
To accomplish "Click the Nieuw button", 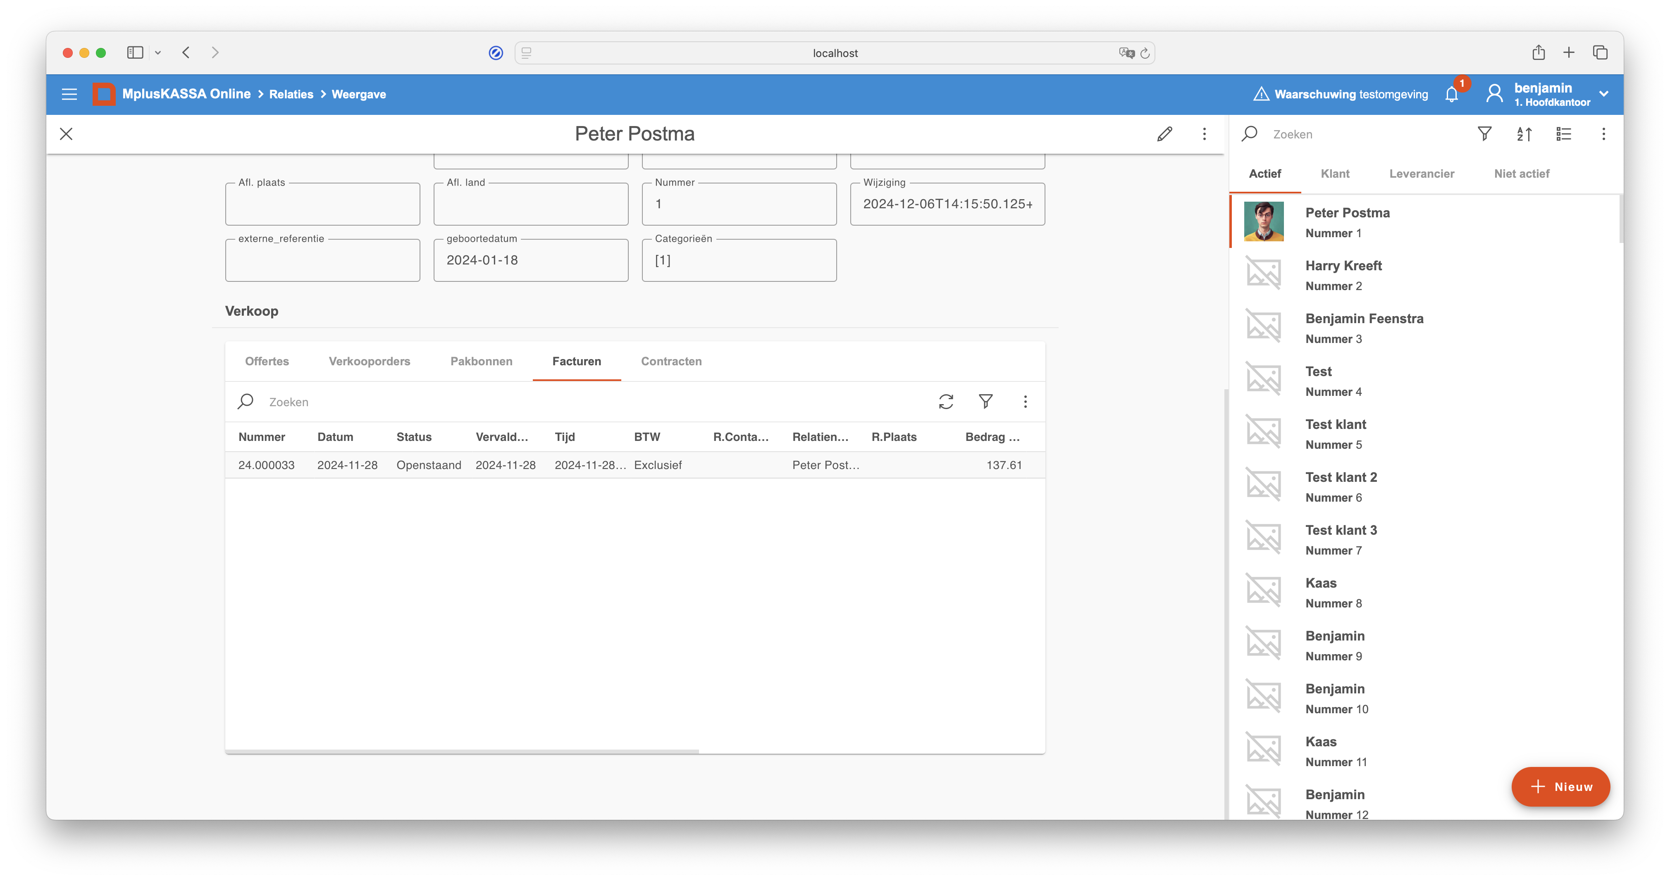I will 1561,787.
